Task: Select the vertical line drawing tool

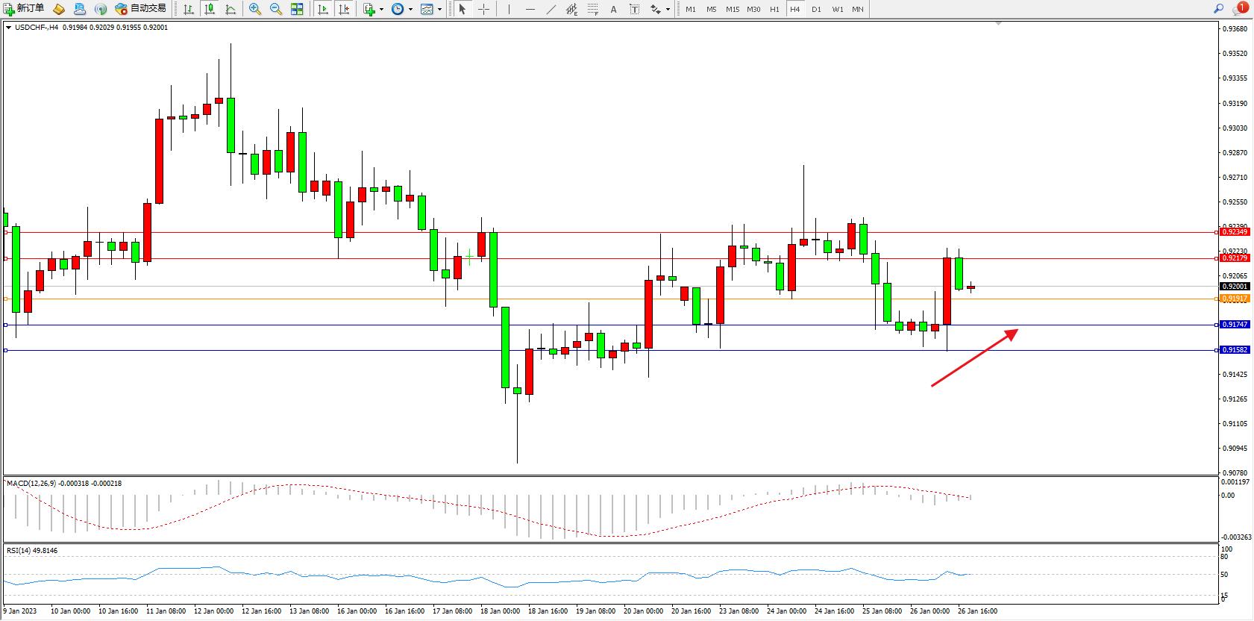Action: pyautogui.click(x=509, y=9)
